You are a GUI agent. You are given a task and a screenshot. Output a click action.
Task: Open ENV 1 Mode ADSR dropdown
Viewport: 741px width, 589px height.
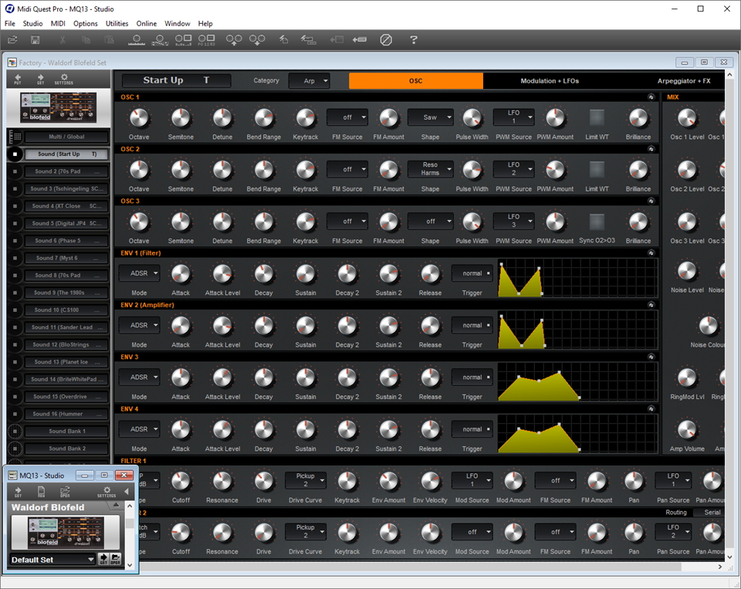click(x=139, y=273)
